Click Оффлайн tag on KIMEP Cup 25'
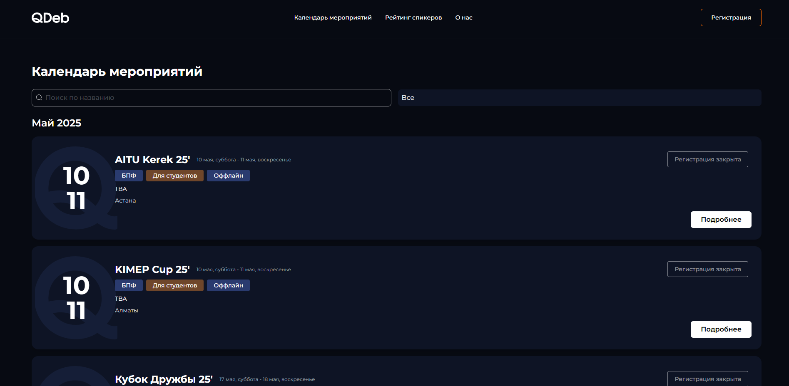 [228, 285]
